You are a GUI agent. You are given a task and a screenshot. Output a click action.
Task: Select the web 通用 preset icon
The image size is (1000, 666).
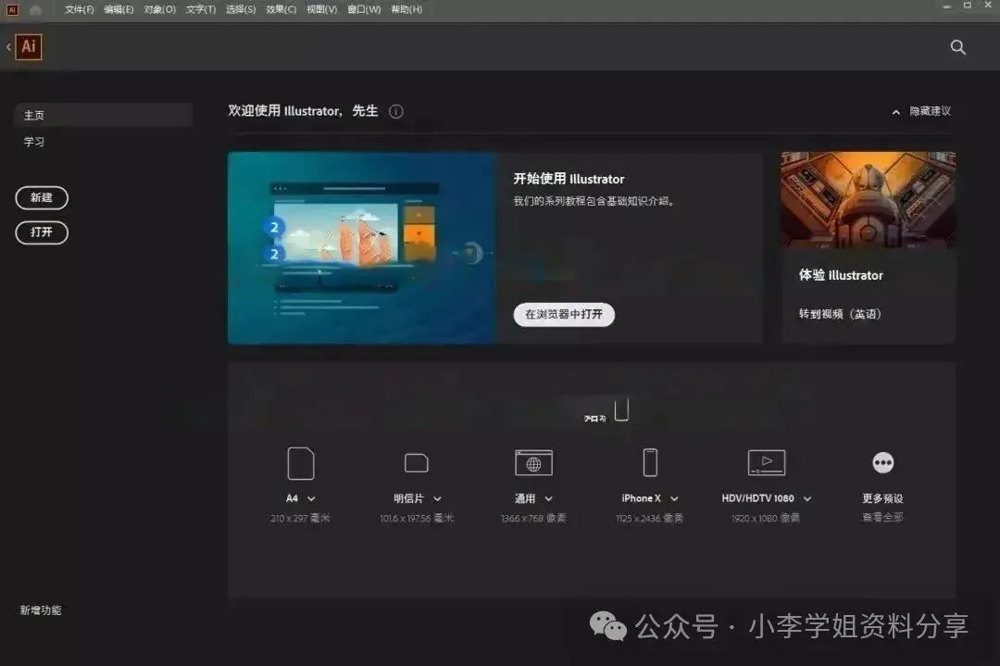(x=534, y=463)
